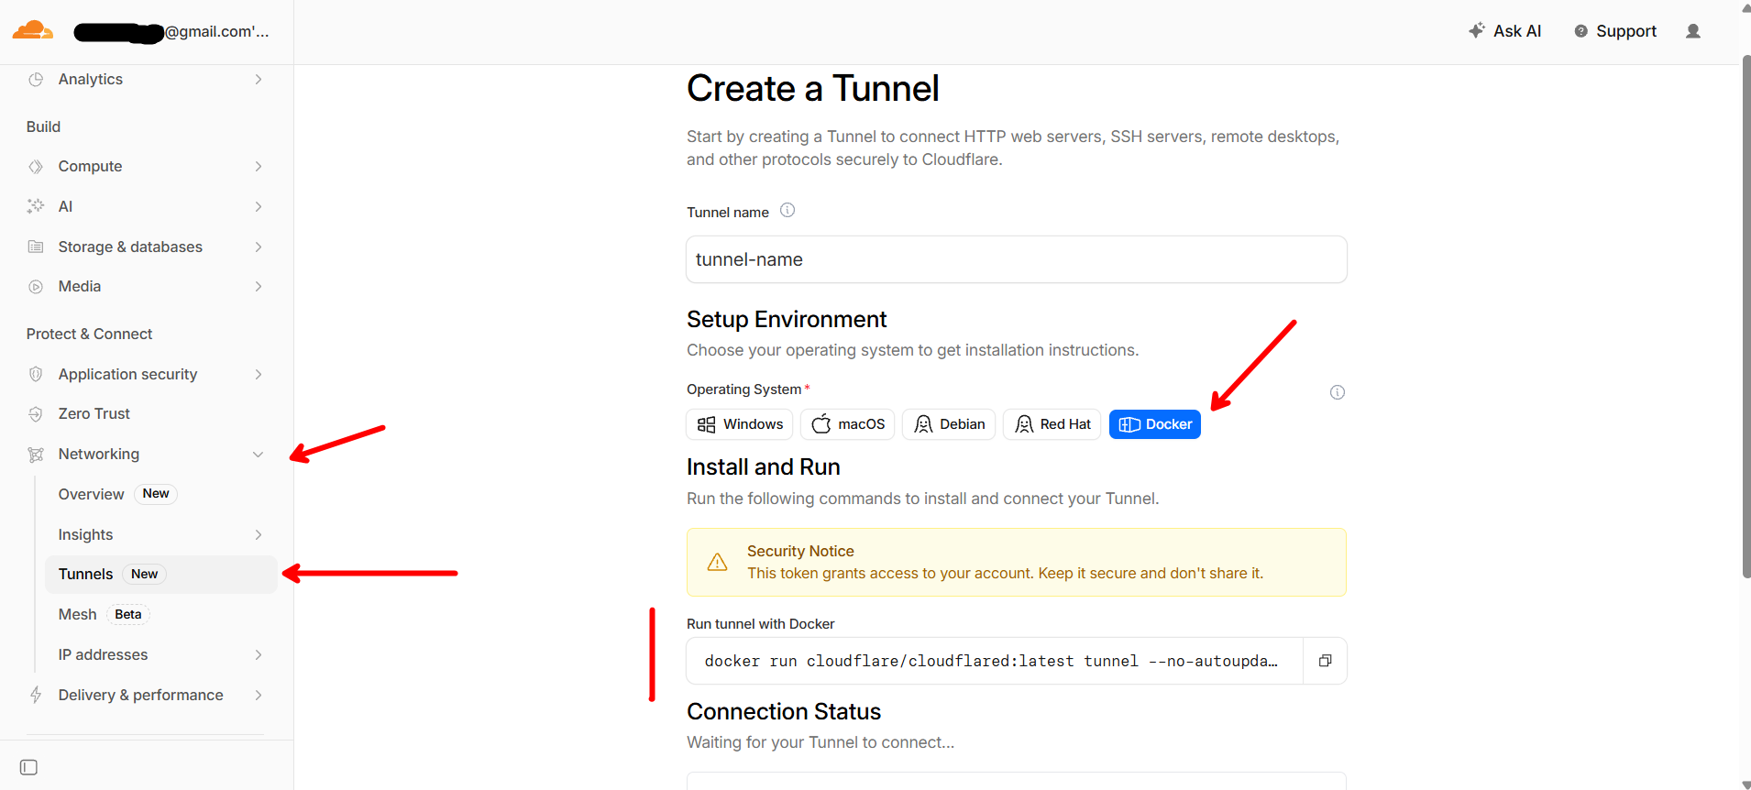Select Windows operating system option
This screenshot has height=790, width=1751.
[740, 424]
